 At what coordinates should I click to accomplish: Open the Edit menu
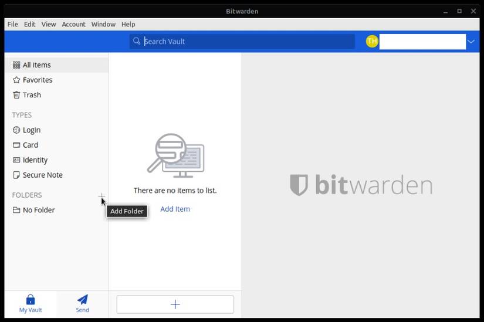(x=30, y=24)
